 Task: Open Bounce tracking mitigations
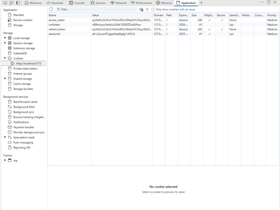pyautogui.click(x=29, y=117)
